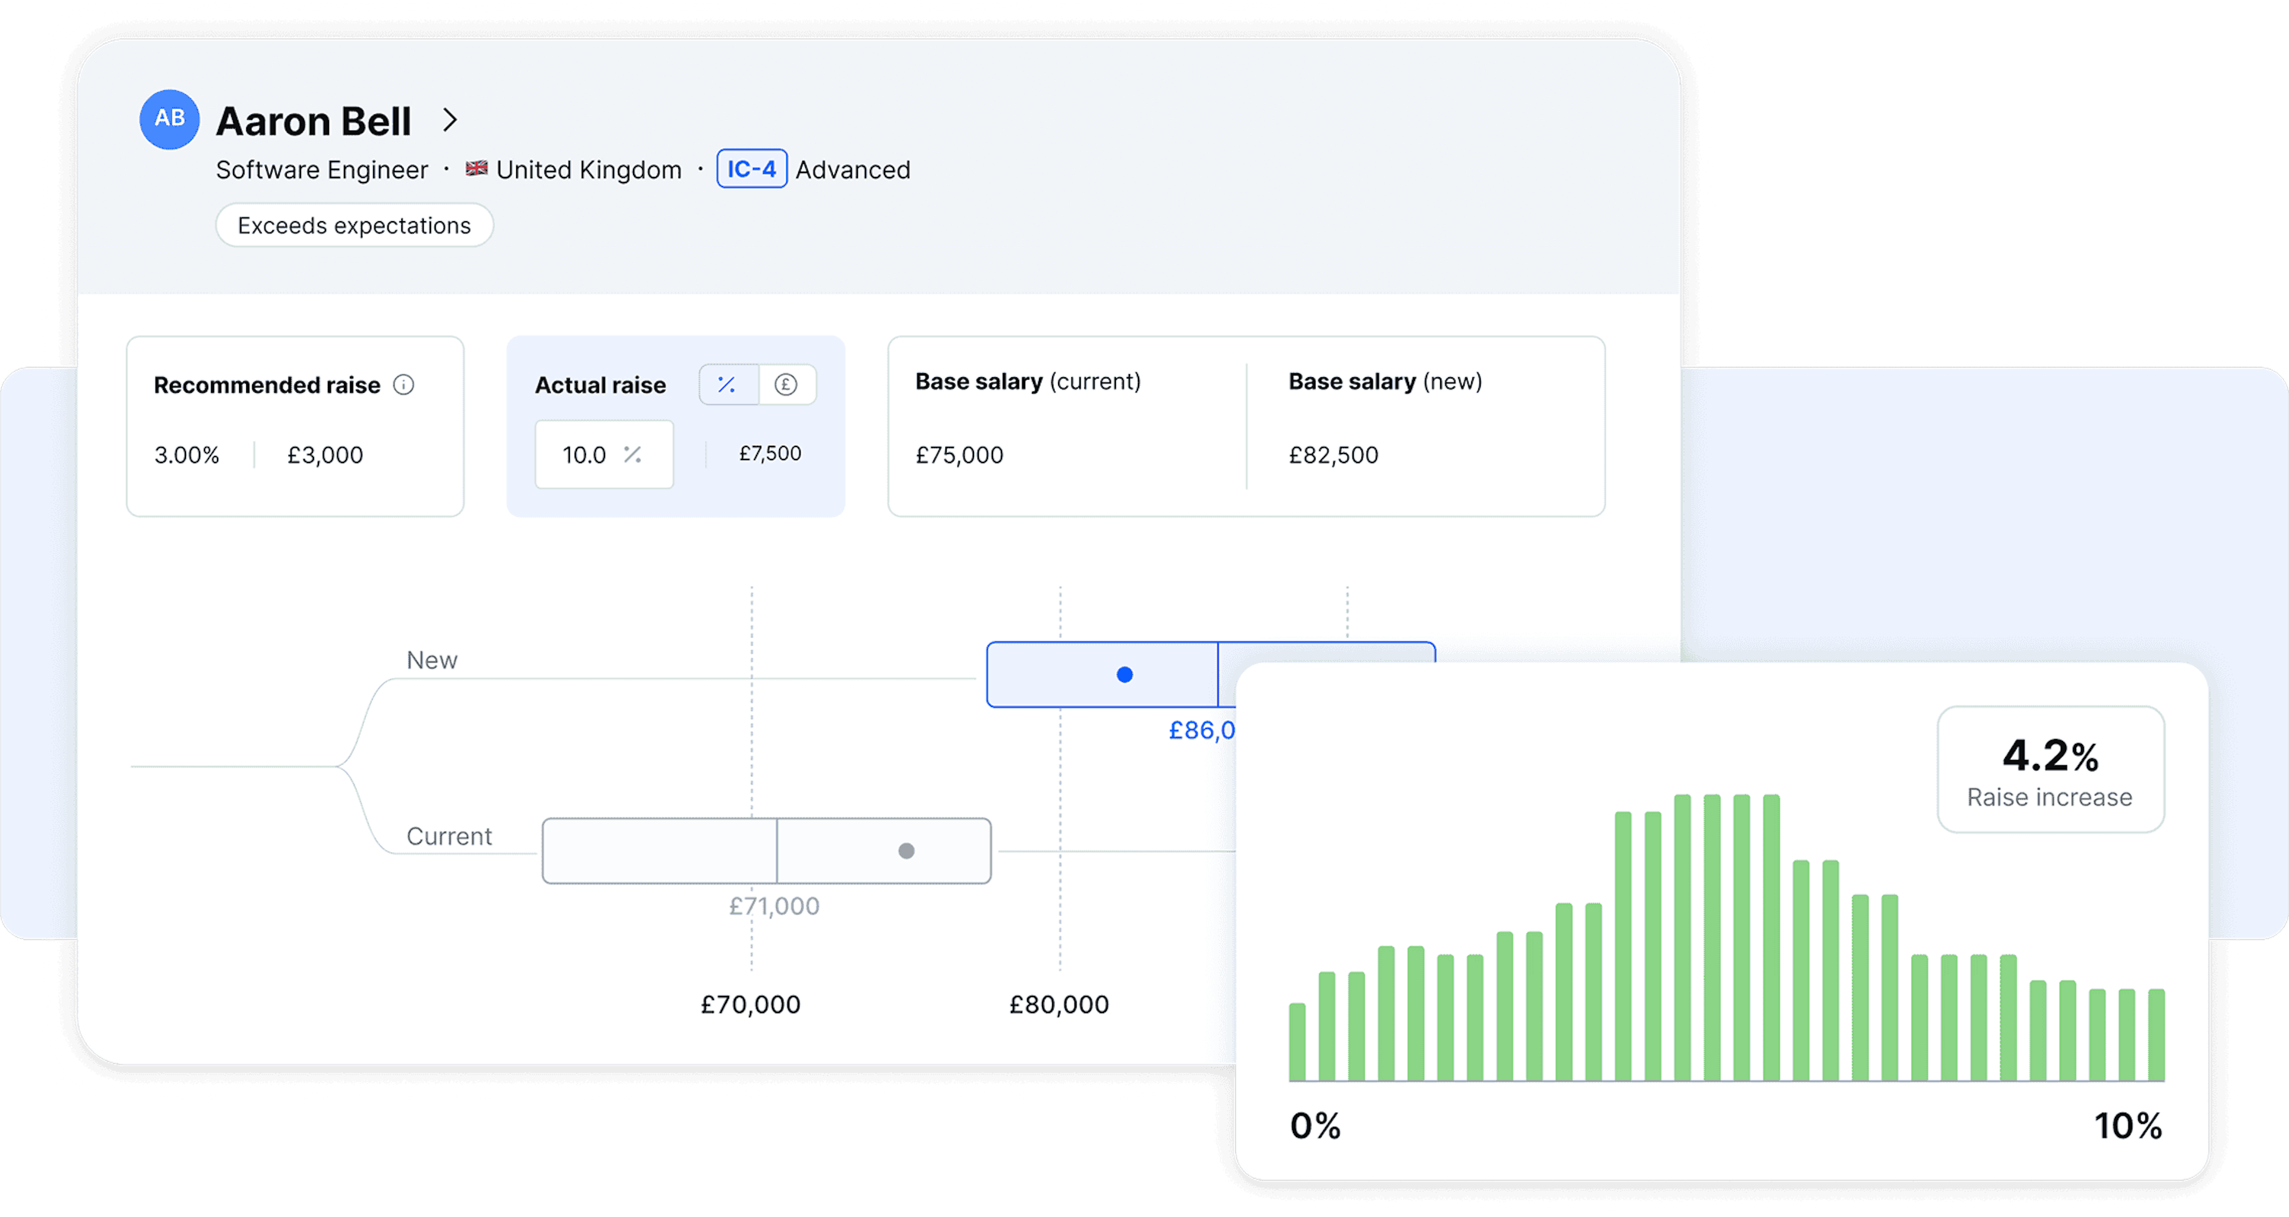The height and width of the screenshot is (1217, 2289).
Task: Click the £82,500 new base salary value
Action: [1333, 455]
